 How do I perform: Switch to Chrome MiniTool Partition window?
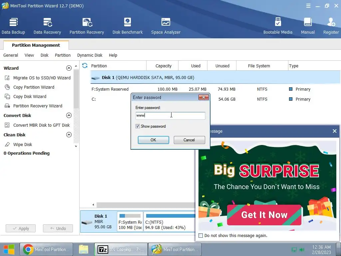coord(46,249)
